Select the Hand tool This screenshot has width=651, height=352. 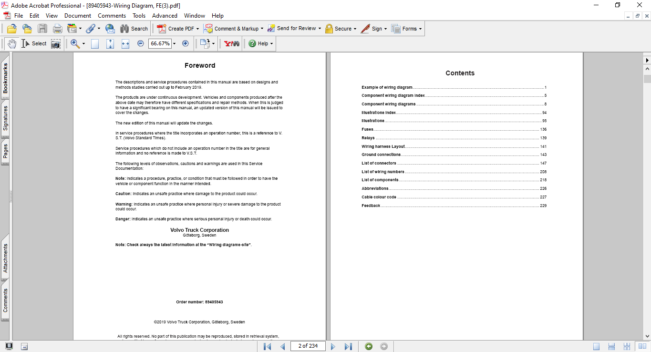point(11,43)
